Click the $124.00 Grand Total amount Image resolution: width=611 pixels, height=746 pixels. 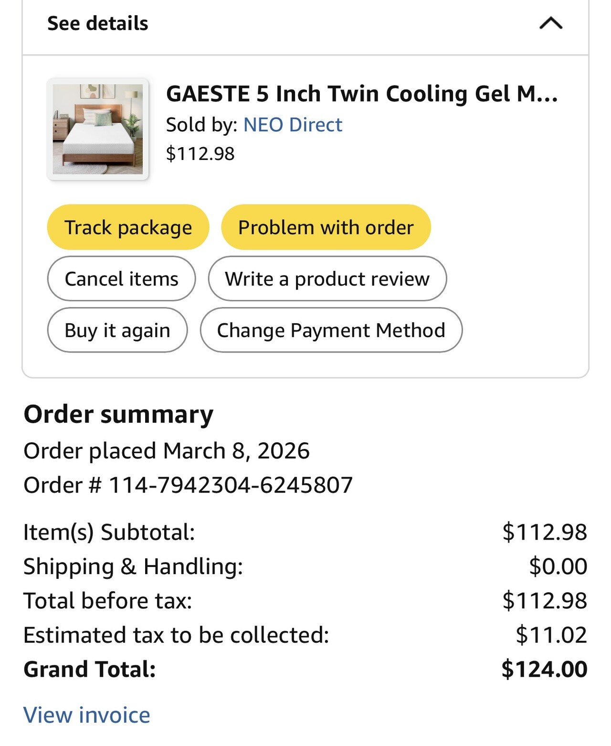[x=544, y=669]
